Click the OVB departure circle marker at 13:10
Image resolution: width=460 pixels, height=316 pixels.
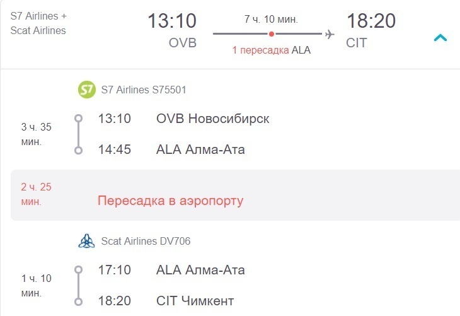pyautogui.click(x=78, y=119)
